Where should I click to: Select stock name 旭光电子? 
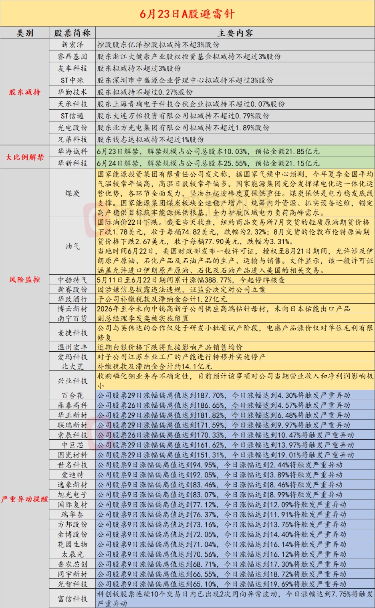[x=73, y=495]
